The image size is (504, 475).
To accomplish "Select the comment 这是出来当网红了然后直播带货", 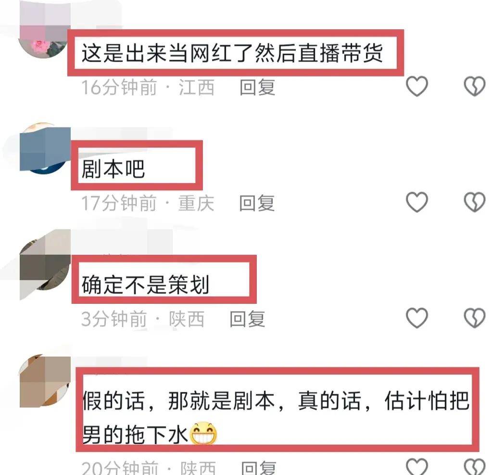I will (232, 53).
